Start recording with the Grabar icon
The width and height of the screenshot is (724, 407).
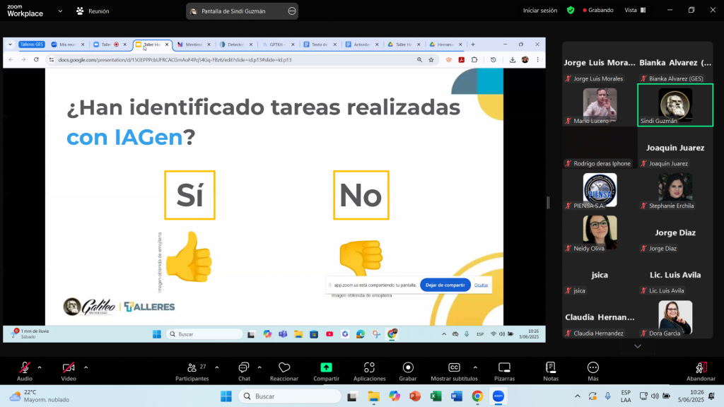pos(408,368)
